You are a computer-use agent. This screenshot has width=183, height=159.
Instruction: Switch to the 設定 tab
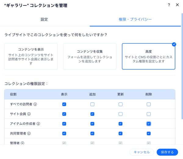point(44,19)
